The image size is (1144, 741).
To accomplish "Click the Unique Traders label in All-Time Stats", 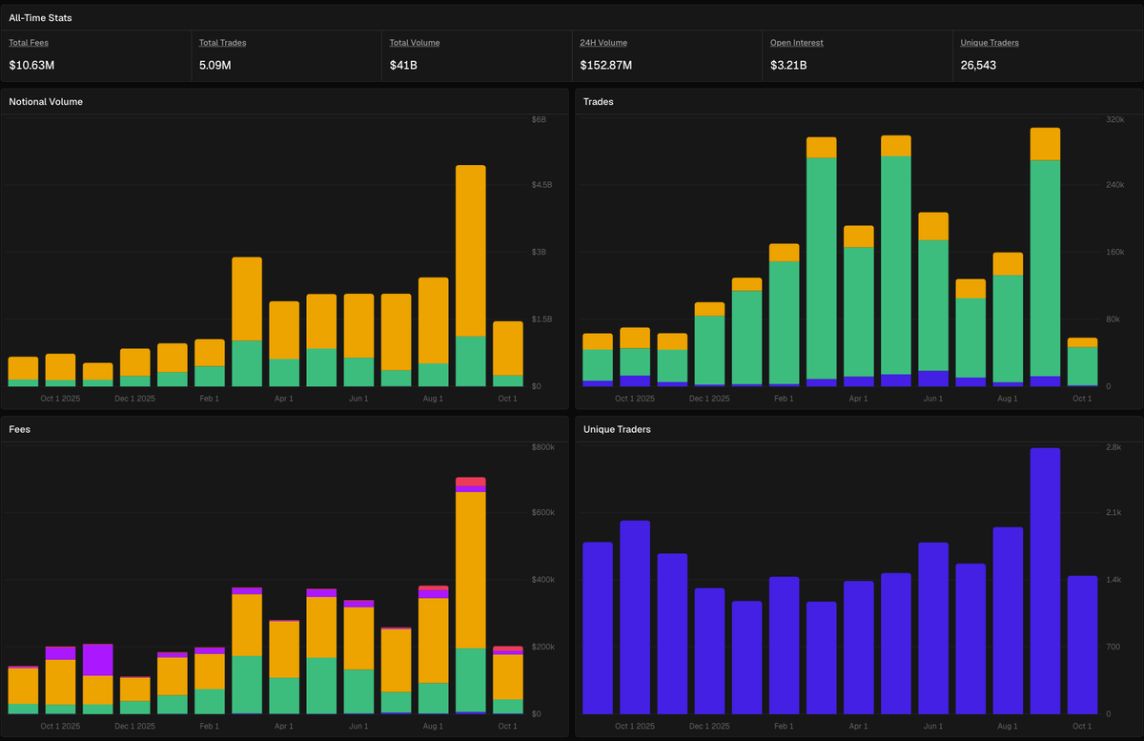I will (x=989, y=43).
